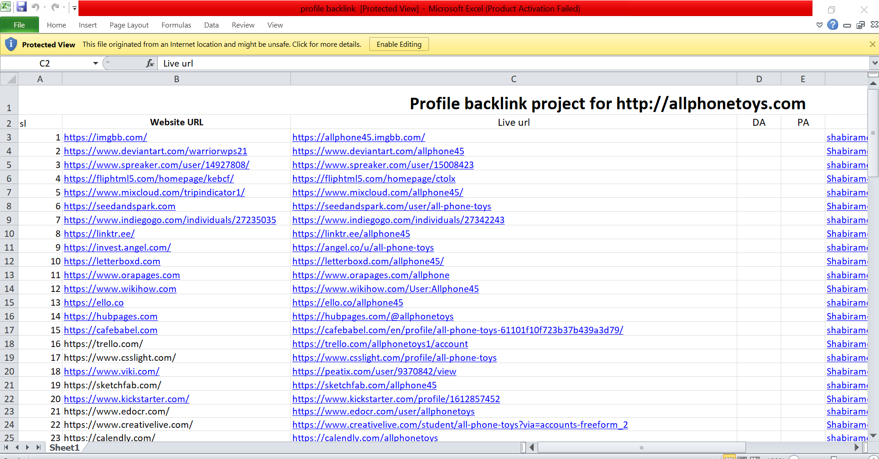Expand the formula bar chevron
Image resolution: width=879 pixels, height=459 pixels.
point(874,63)
